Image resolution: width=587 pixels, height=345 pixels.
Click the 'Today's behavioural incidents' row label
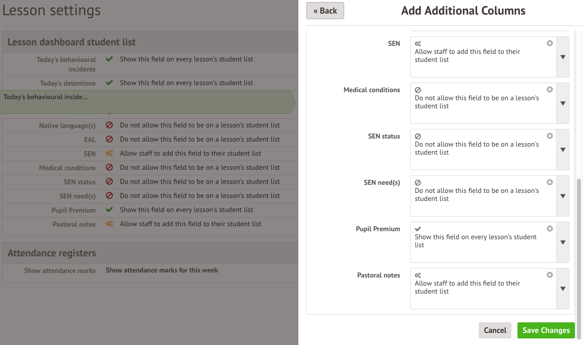tap(67, 64)
